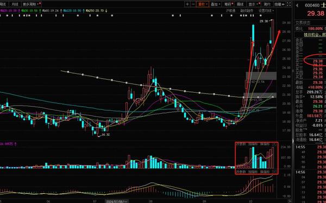Close the MACD indicator panel
The width and height of the screenshot is (326, 203).
(x=275, y=172)
